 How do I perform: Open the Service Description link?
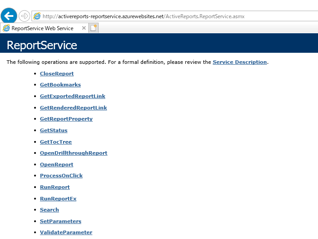click(x=240, y=62)
